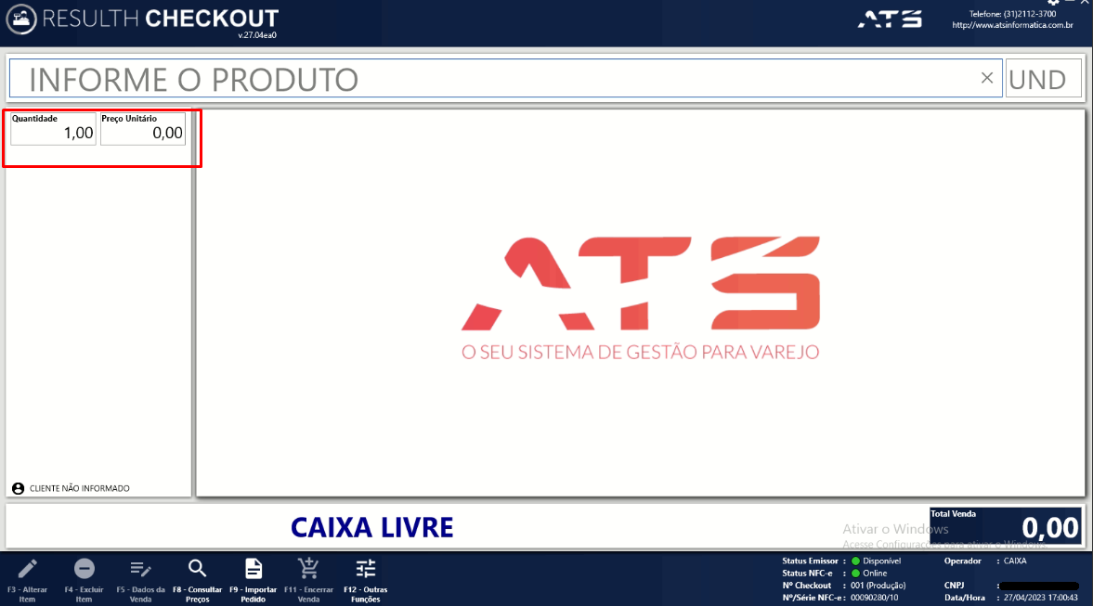Clear the product field with the X
1093x606 pixels.
(x=987, y=78)
